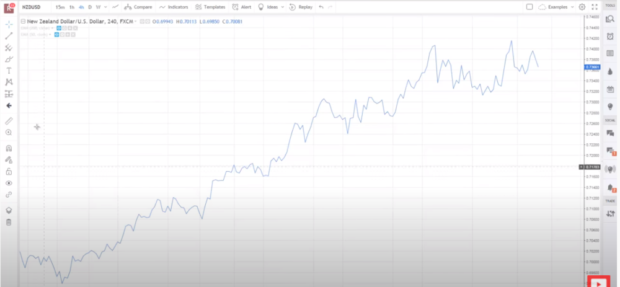Choose the brush drawing tool
The image size is (620, 287).
(x=9, y=60)
